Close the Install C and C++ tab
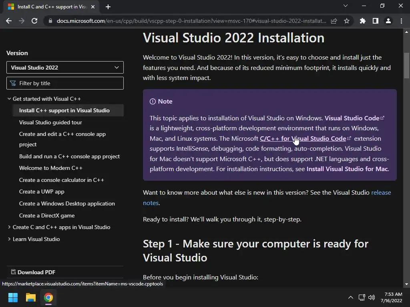The height and width of the screenshot is (307, 410). (93, 7)
